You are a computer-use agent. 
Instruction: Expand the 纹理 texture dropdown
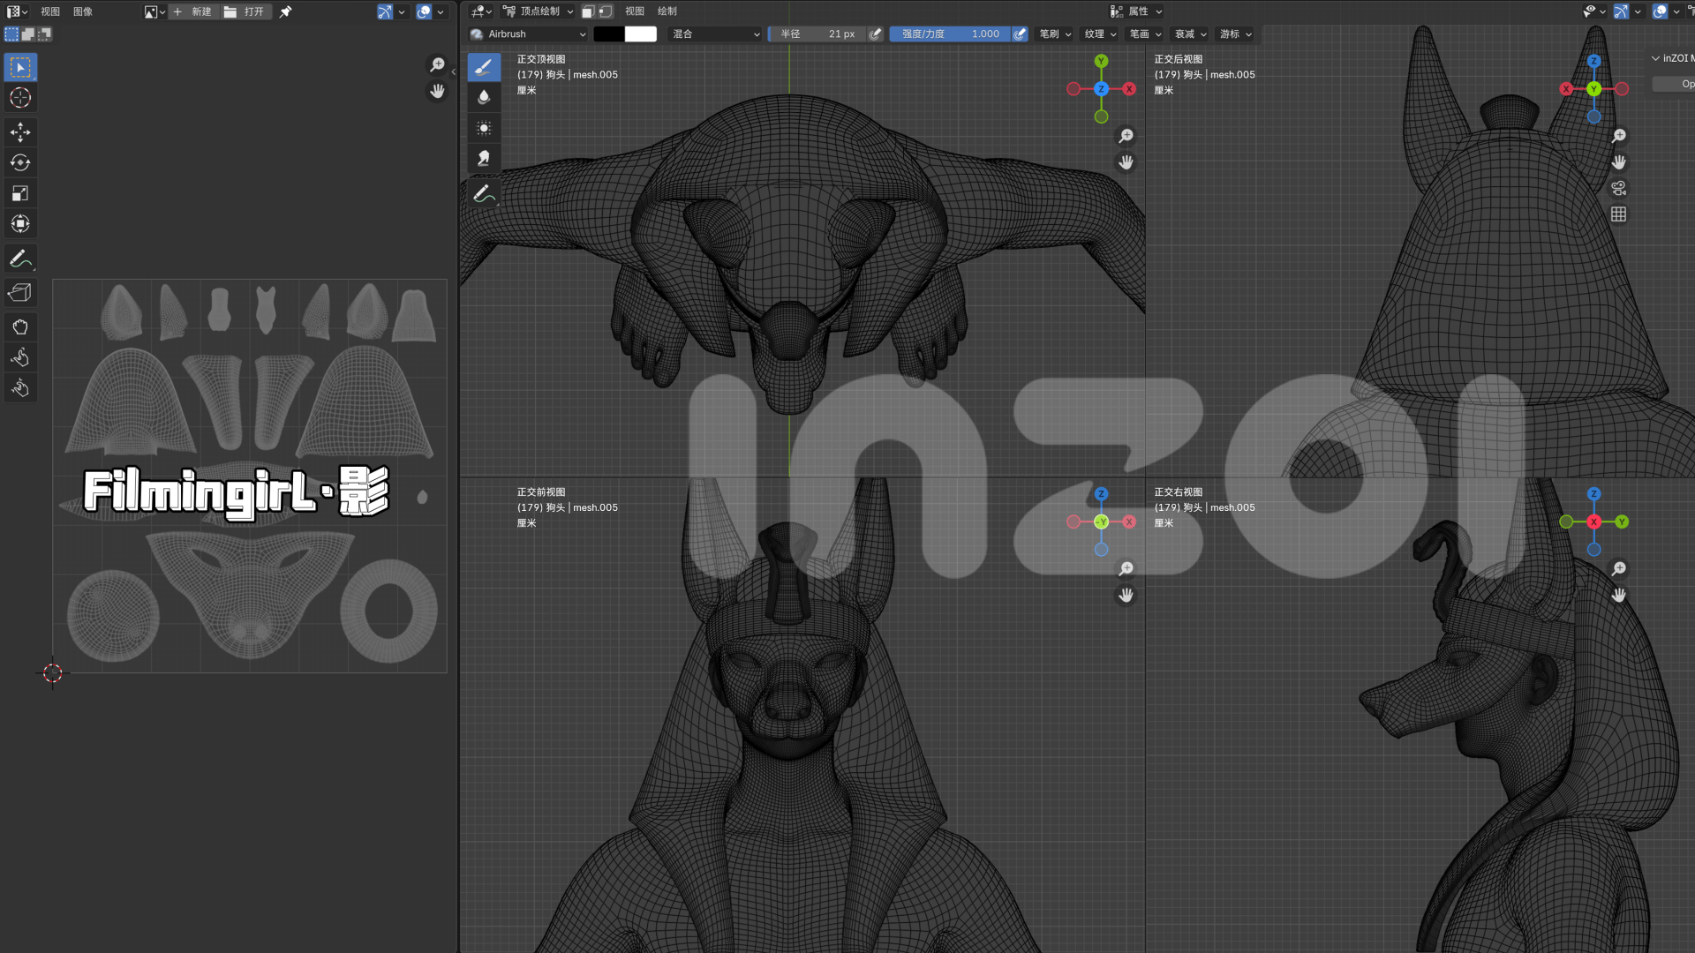tap(1101, 34)
